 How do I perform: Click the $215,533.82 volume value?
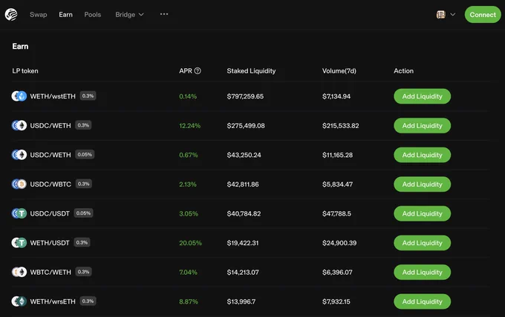(x=340, y=126)
